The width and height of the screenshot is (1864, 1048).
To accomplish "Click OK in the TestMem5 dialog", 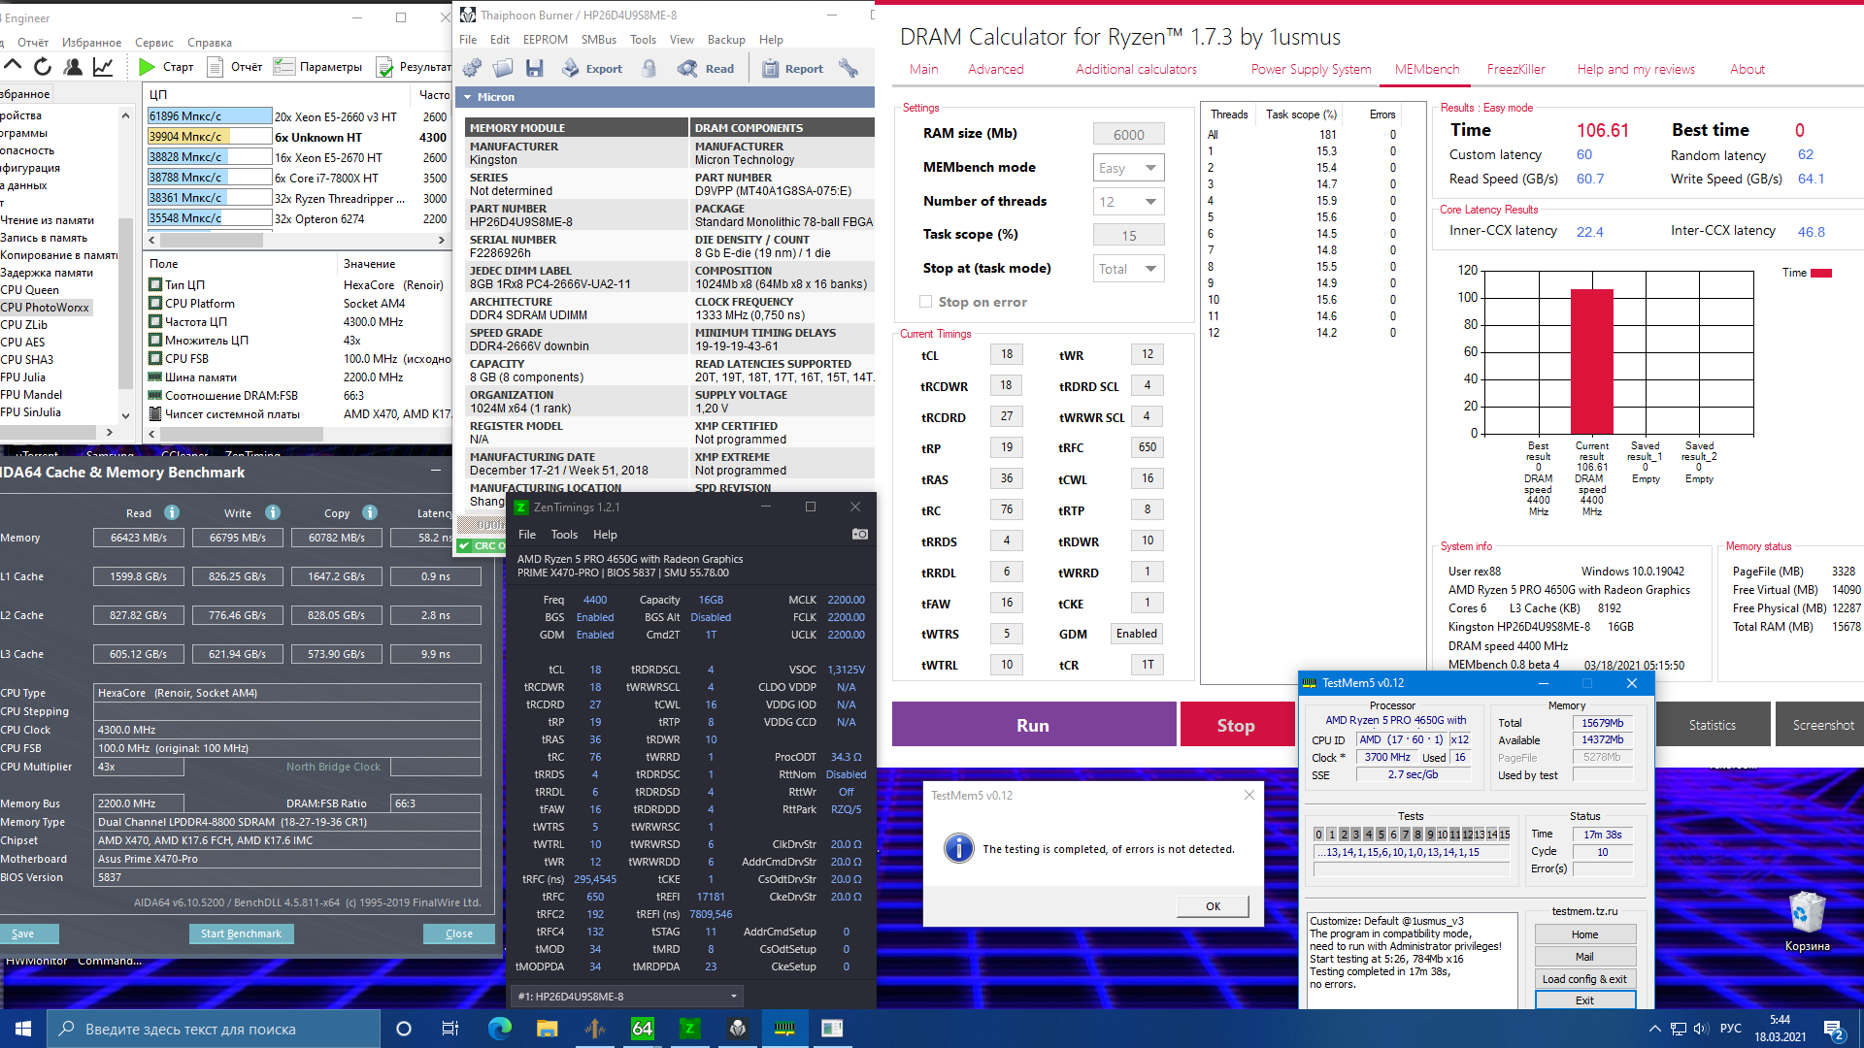I will pyautogui.click(x=1213, y=906).
